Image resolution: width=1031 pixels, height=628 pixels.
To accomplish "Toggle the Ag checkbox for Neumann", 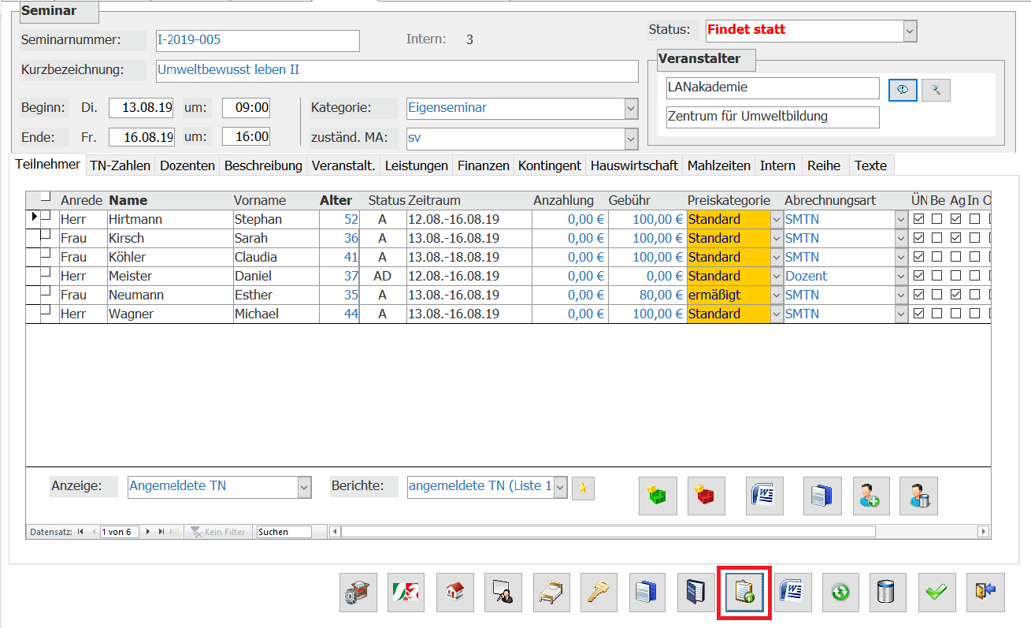I will (956, 295).
